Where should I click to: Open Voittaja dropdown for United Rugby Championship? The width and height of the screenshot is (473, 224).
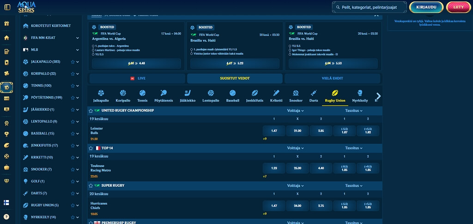[x=295, y=111]
